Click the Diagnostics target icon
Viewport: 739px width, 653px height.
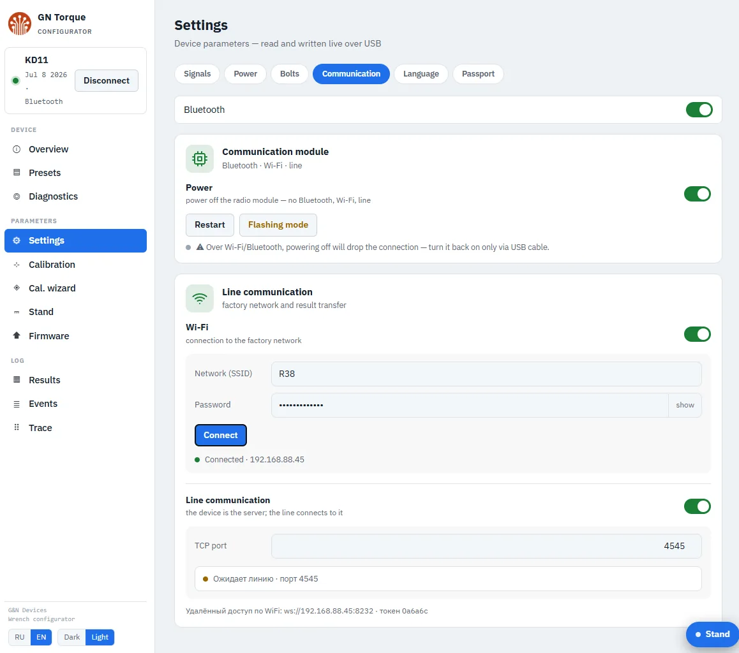17,196
